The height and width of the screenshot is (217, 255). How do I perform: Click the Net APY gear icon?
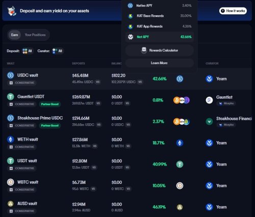coord(131,37)
